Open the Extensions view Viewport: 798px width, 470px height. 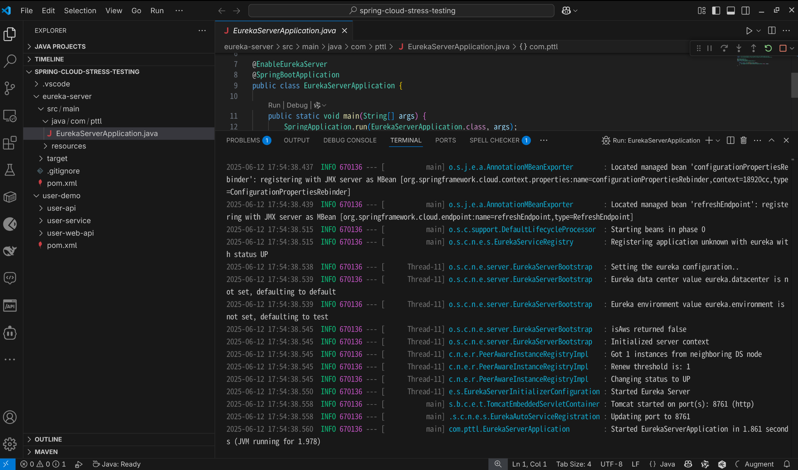click(9, 143)
